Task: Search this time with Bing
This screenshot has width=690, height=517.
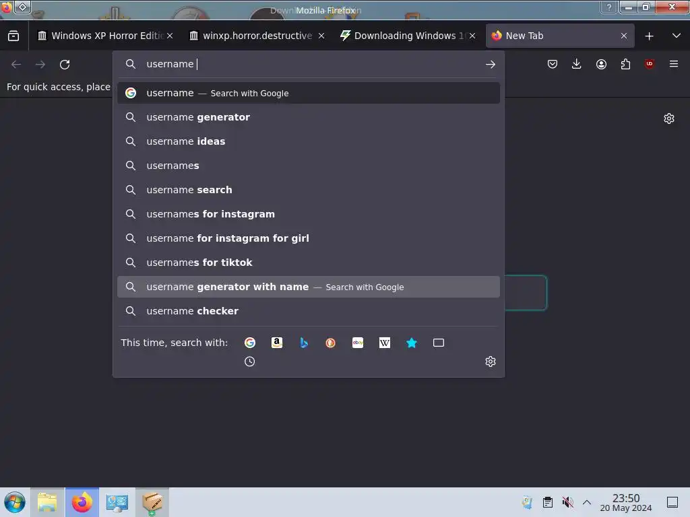Action: (304, 343)
